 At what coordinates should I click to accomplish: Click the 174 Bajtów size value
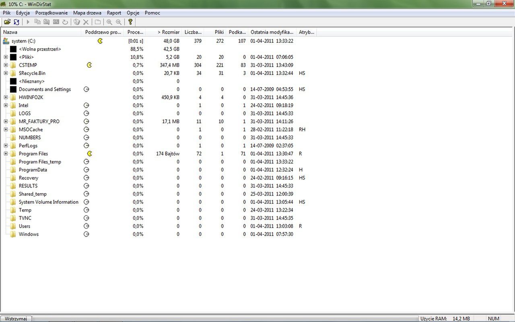(167, 153)
